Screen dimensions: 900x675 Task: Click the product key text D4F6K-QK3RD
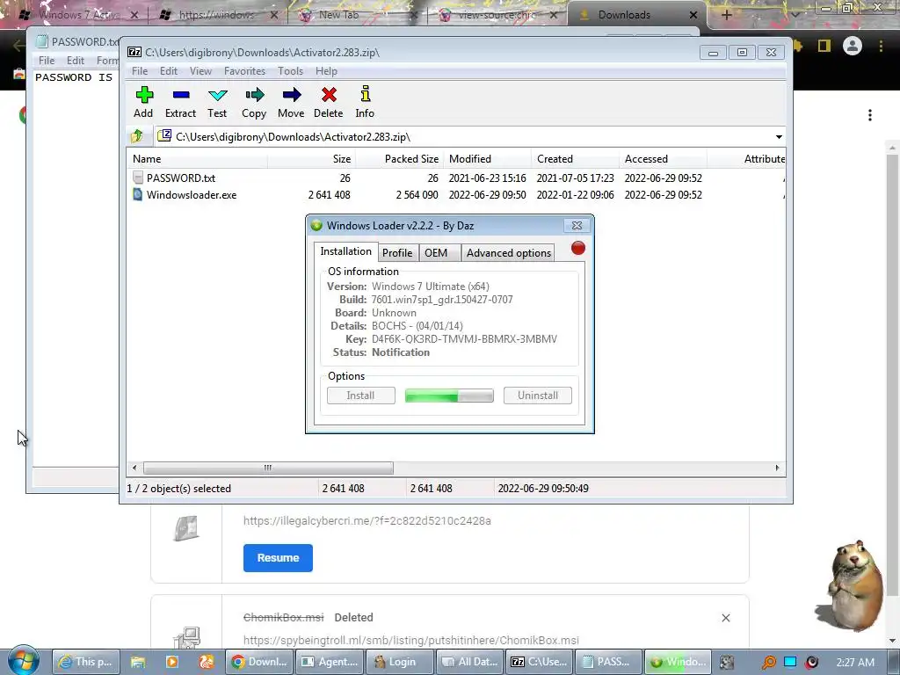464,339
